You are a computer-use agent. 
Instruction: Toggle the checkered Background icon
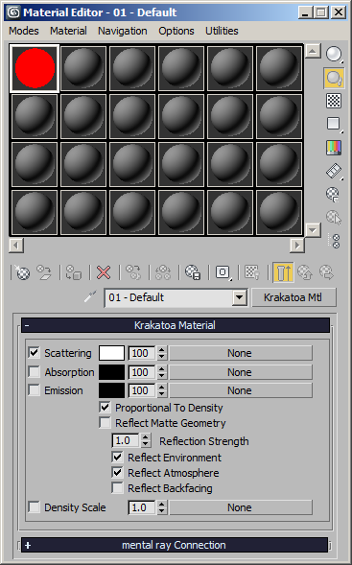[x=334, y=101]
